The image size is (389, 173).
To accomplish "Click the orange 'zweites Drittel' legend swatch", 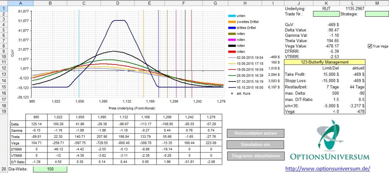I will 232,22.
